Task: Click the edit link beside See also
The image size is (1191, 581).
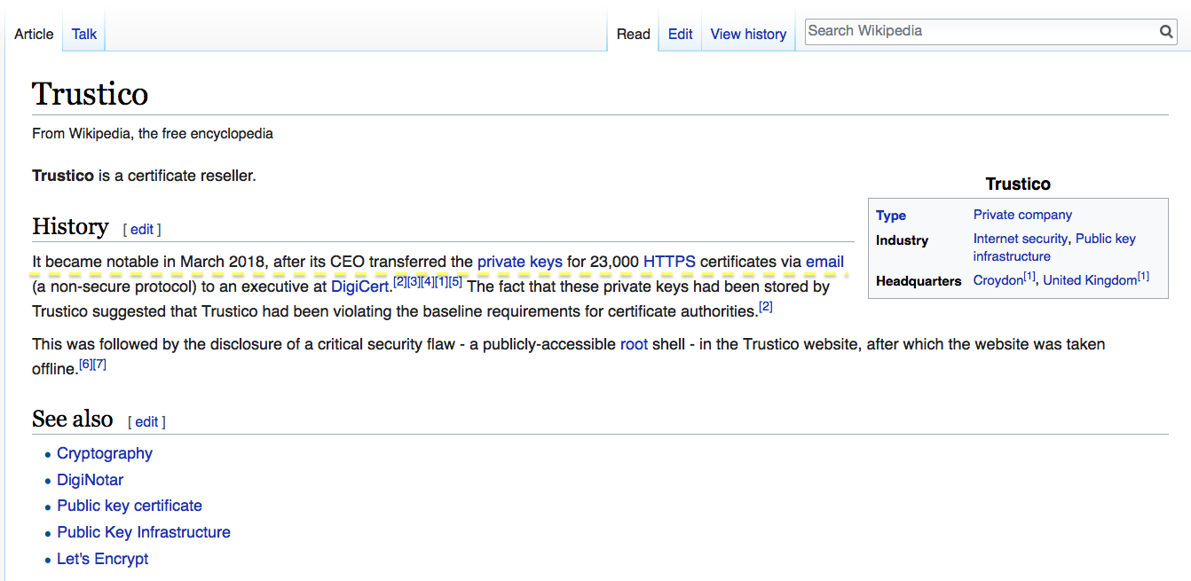Action: click(146, 421)
